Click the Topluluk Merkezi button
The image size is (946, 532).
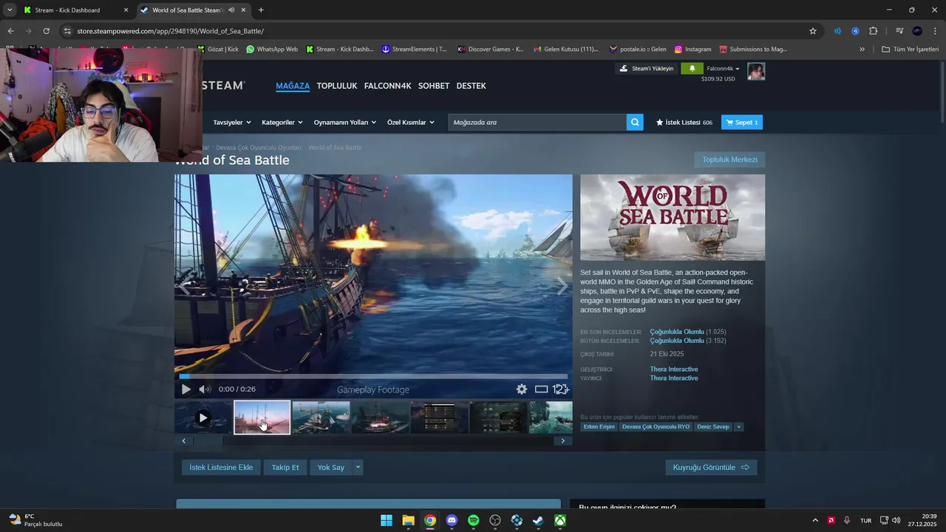729,160
